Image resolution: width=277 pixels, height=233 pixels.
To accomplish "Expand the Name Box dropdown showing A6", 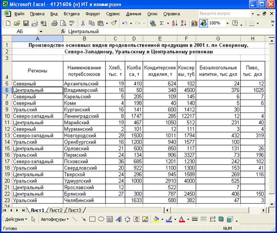I will click(x=41, y=31).
